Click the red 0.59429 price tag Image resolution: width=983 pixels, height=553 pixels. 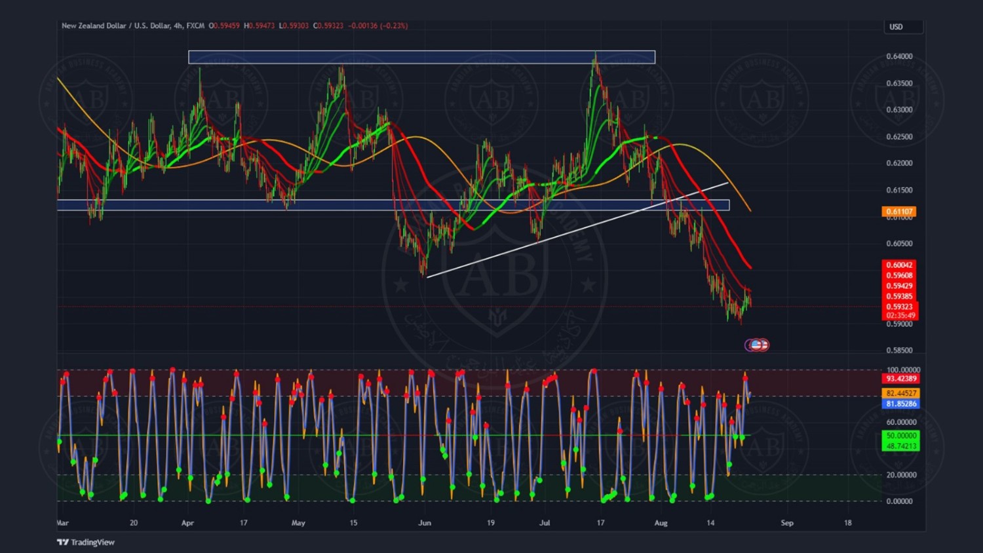point(899,286)
